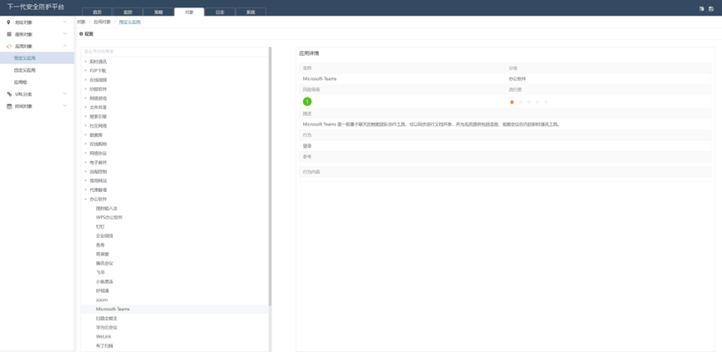Select the 在线购物 category label
Viewport: 722px width, 352px height.
point(98,144)
